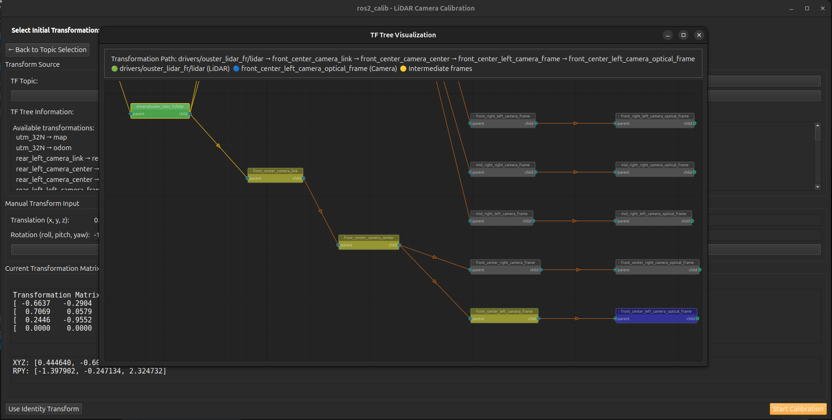Image resolution: width=832 pixels, height=420 pixels.
Task: Click child port of drivers/ouster_lidar_fr/lidar node
Action: (x=190, y=114)
